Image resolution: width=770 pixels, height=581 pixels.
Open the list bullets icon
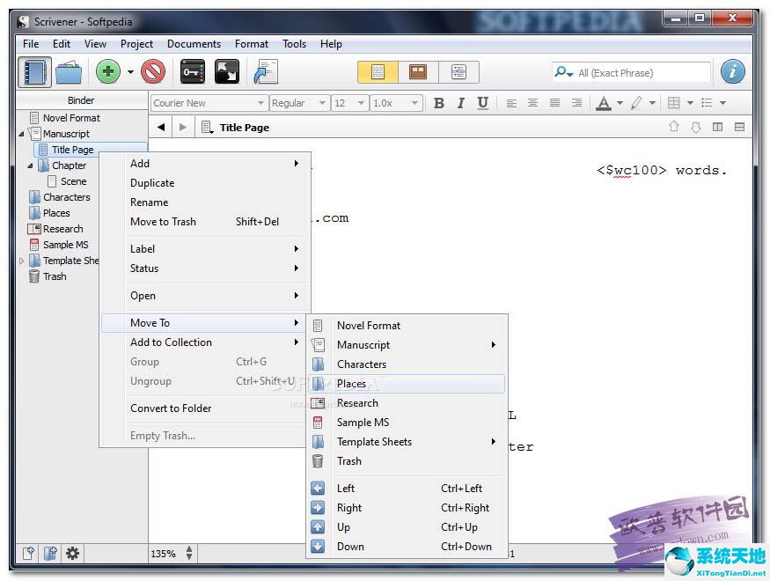(x=707, y=103)
